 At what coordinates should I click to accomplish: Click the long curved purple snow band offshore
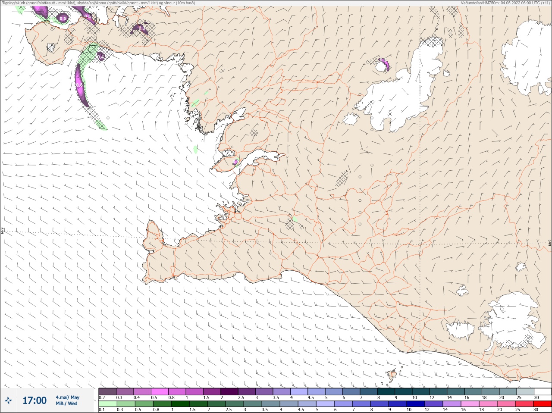(81, 85)
